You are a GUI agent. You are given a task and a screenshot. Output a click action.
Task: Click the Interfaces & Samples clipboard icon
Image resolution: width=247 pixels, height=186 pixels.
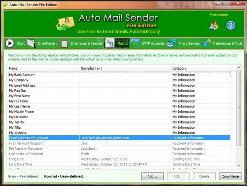[64, 43]
